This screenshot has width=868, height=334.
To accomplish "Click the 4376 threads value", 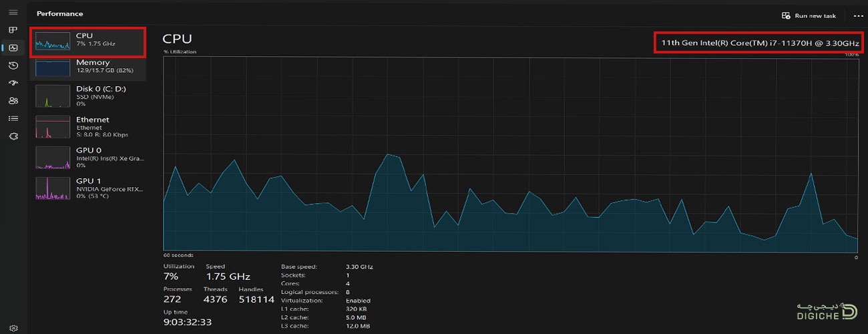I will coord(216,299).
